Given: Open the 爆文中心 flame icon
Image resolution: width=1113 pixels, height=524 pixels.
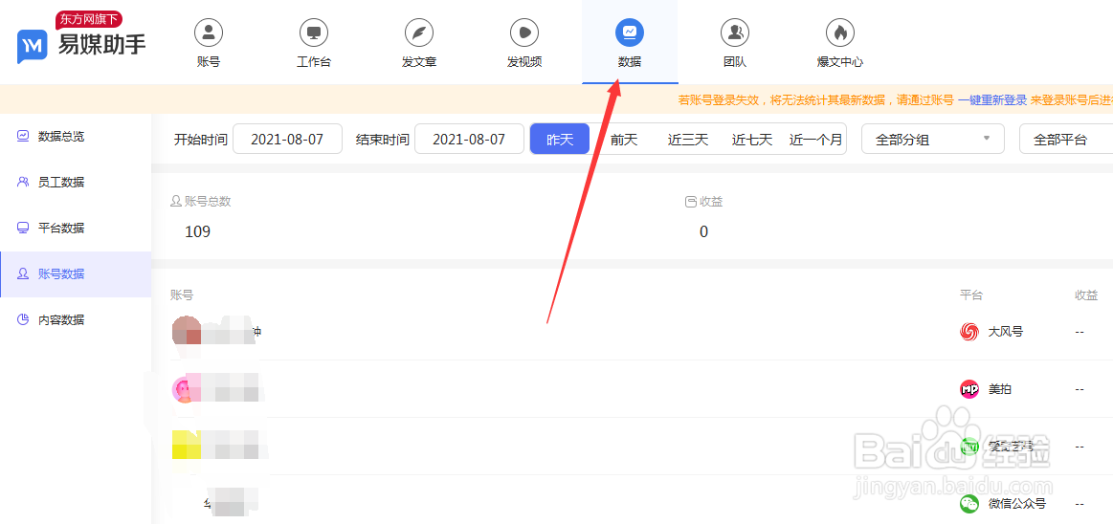Looking at the screenshot, I should [839, 32].
